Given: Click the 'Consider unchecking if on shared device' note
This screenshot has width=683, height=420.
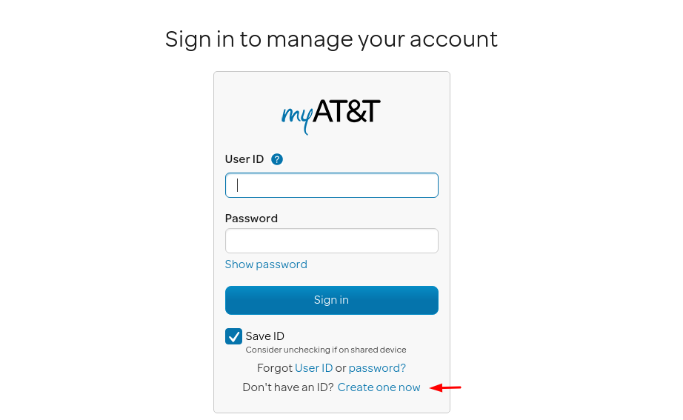Looking at the screenshot, I should point(326,350).
